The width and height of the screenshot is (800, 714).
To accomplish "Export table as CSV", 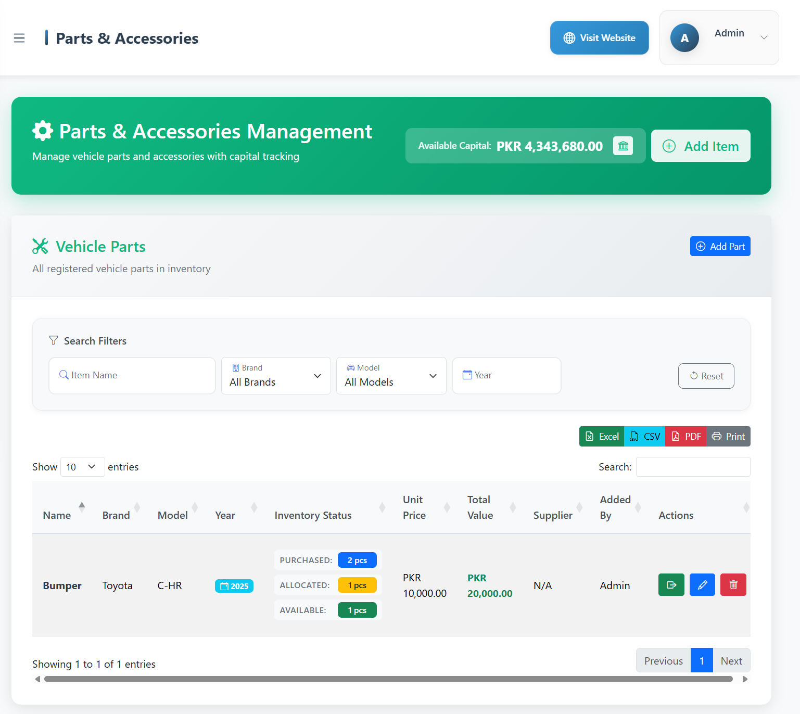I will point(644,437).
